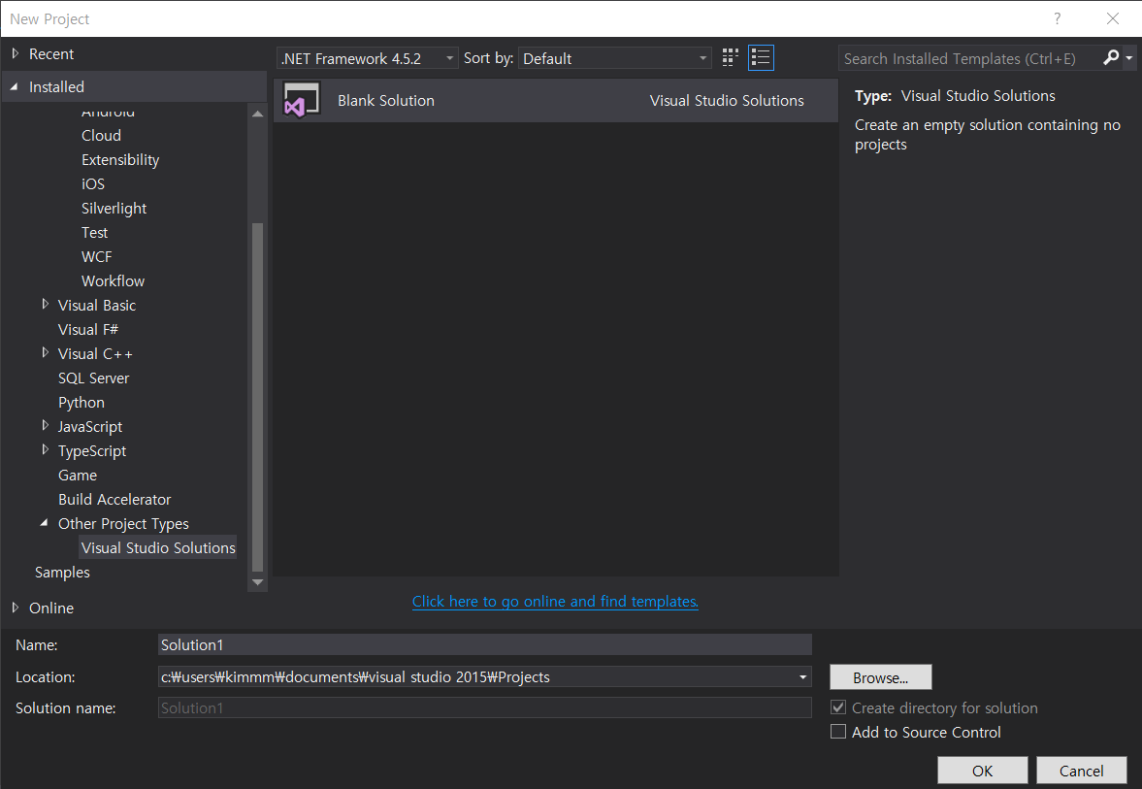Click the OK button

(983, 770)
